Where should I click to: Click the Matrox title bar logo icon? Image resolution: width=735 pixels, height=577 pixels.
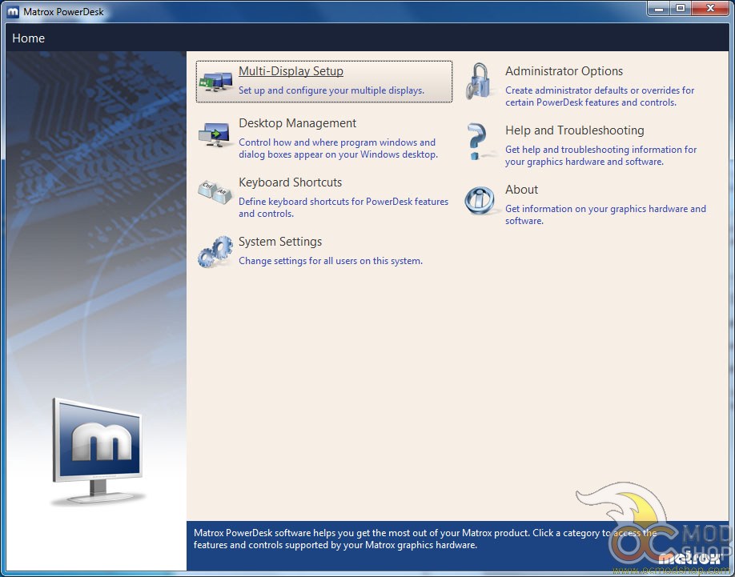pos(13,12)
